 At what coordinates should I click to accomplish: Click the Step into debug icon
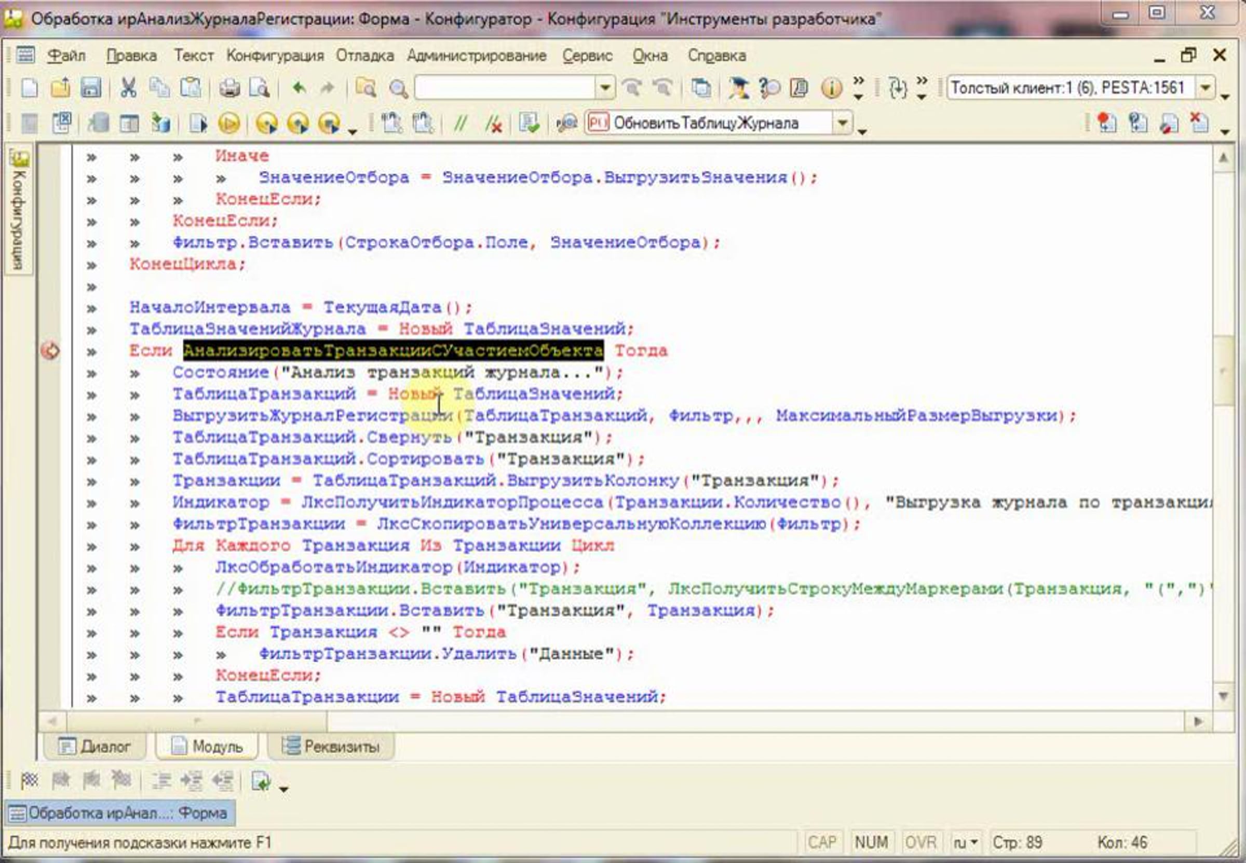[267, 124]
